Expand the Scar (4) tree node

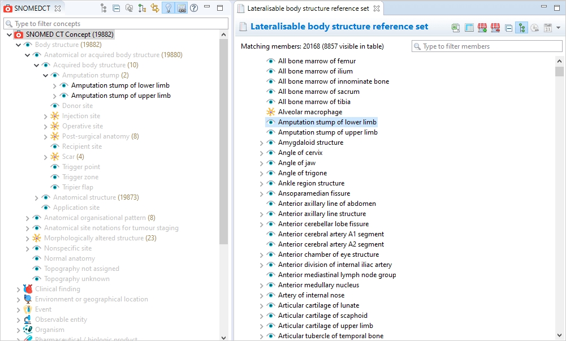point(46,157)
